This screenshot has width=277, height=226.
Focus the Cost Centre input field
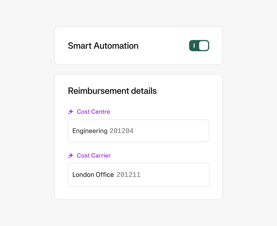[x=171, y=131]
